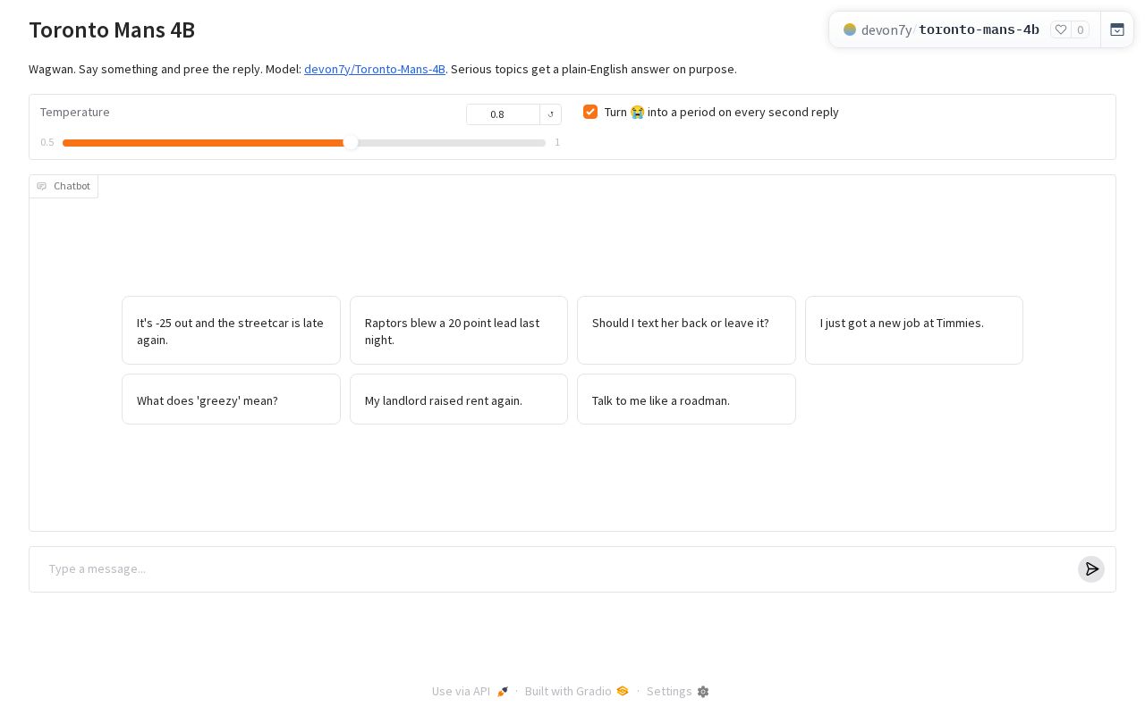The height and width of the screenshot is (715, 1145).
Task: Click the 'Type a message...' input box
Action: [558, 569]
